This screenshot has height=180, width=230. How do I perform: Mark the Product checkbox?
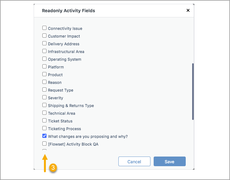pos(44,74)
